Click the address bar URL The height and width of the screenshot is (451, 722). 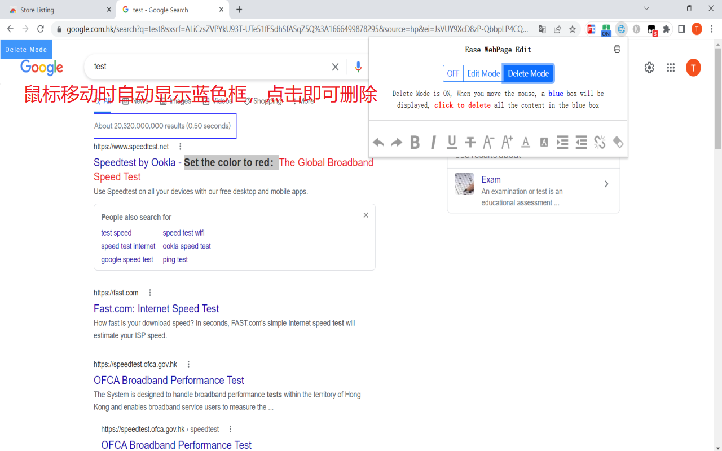297,29
